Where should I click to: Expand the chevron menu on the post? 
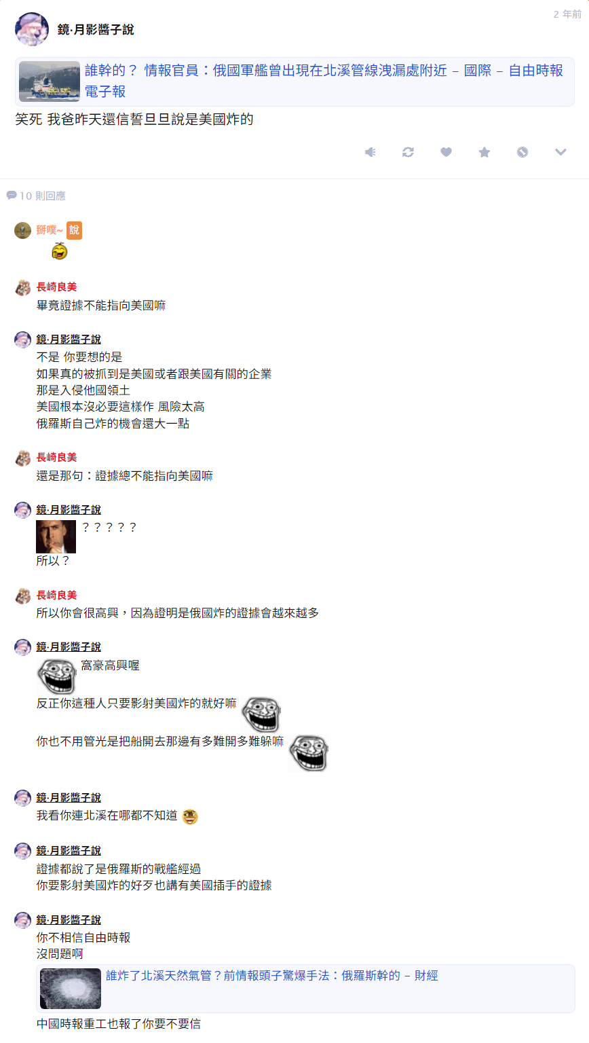click(x=560, y=152)
